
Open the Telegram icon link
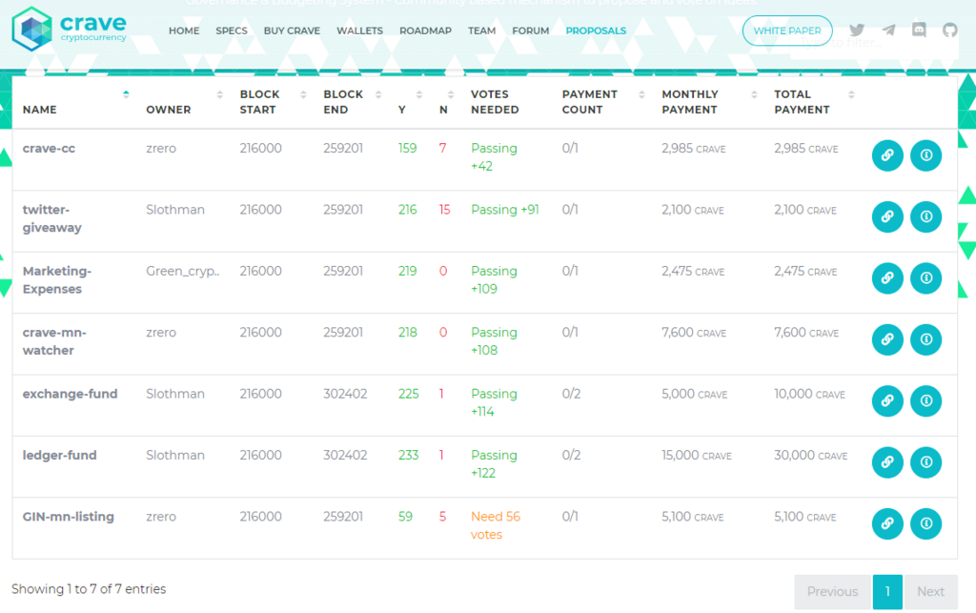tap(888, 30)
